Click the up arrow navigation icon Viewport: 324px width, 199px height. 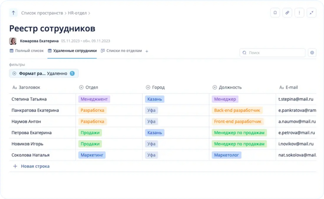(x=13, y=13)
